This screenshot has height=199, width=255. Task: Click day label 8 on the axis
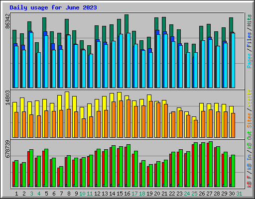point(69,194)
